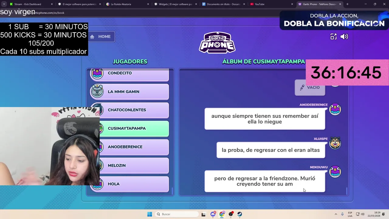Click the HOME button in Gartic Phone
This screenshot has width=389, height=219.
(102, 36)
